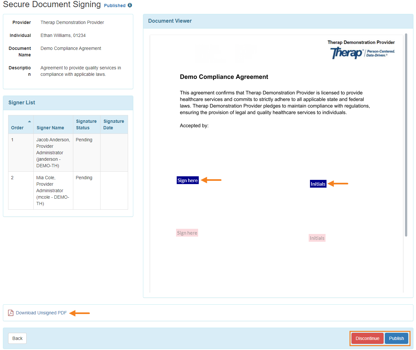Image resolution: width=416 pixels, height=350 pixels.
Task: Select the blue Initials signature tag
Action: point(318,183)
